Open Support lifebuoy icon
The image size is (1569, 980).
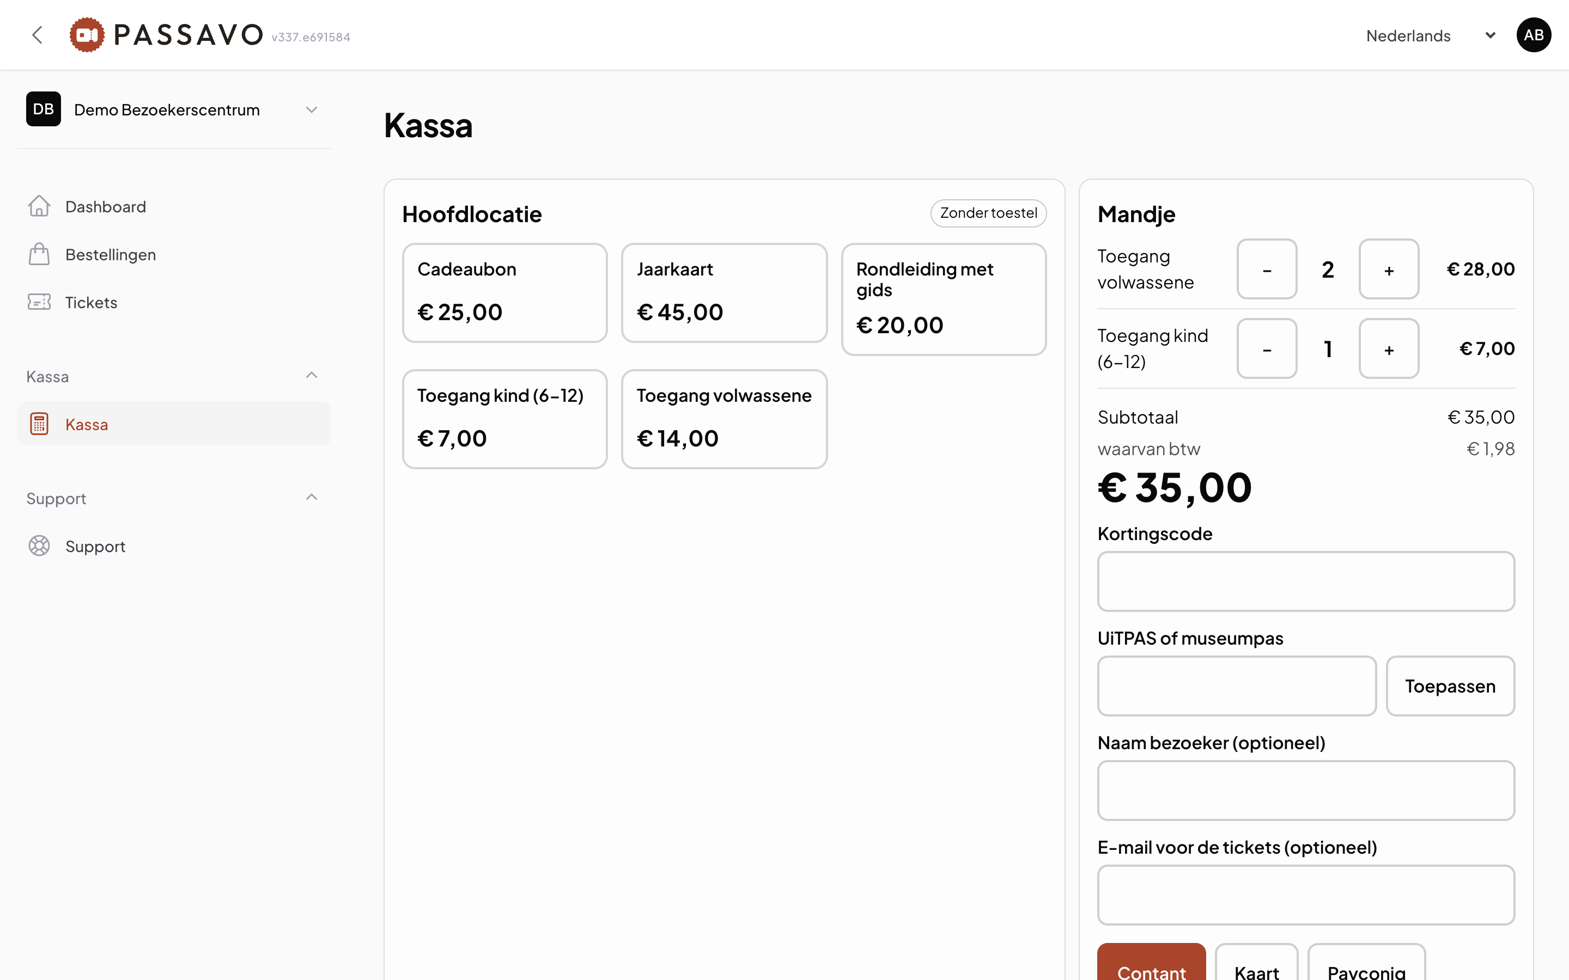tap(39, 546)
